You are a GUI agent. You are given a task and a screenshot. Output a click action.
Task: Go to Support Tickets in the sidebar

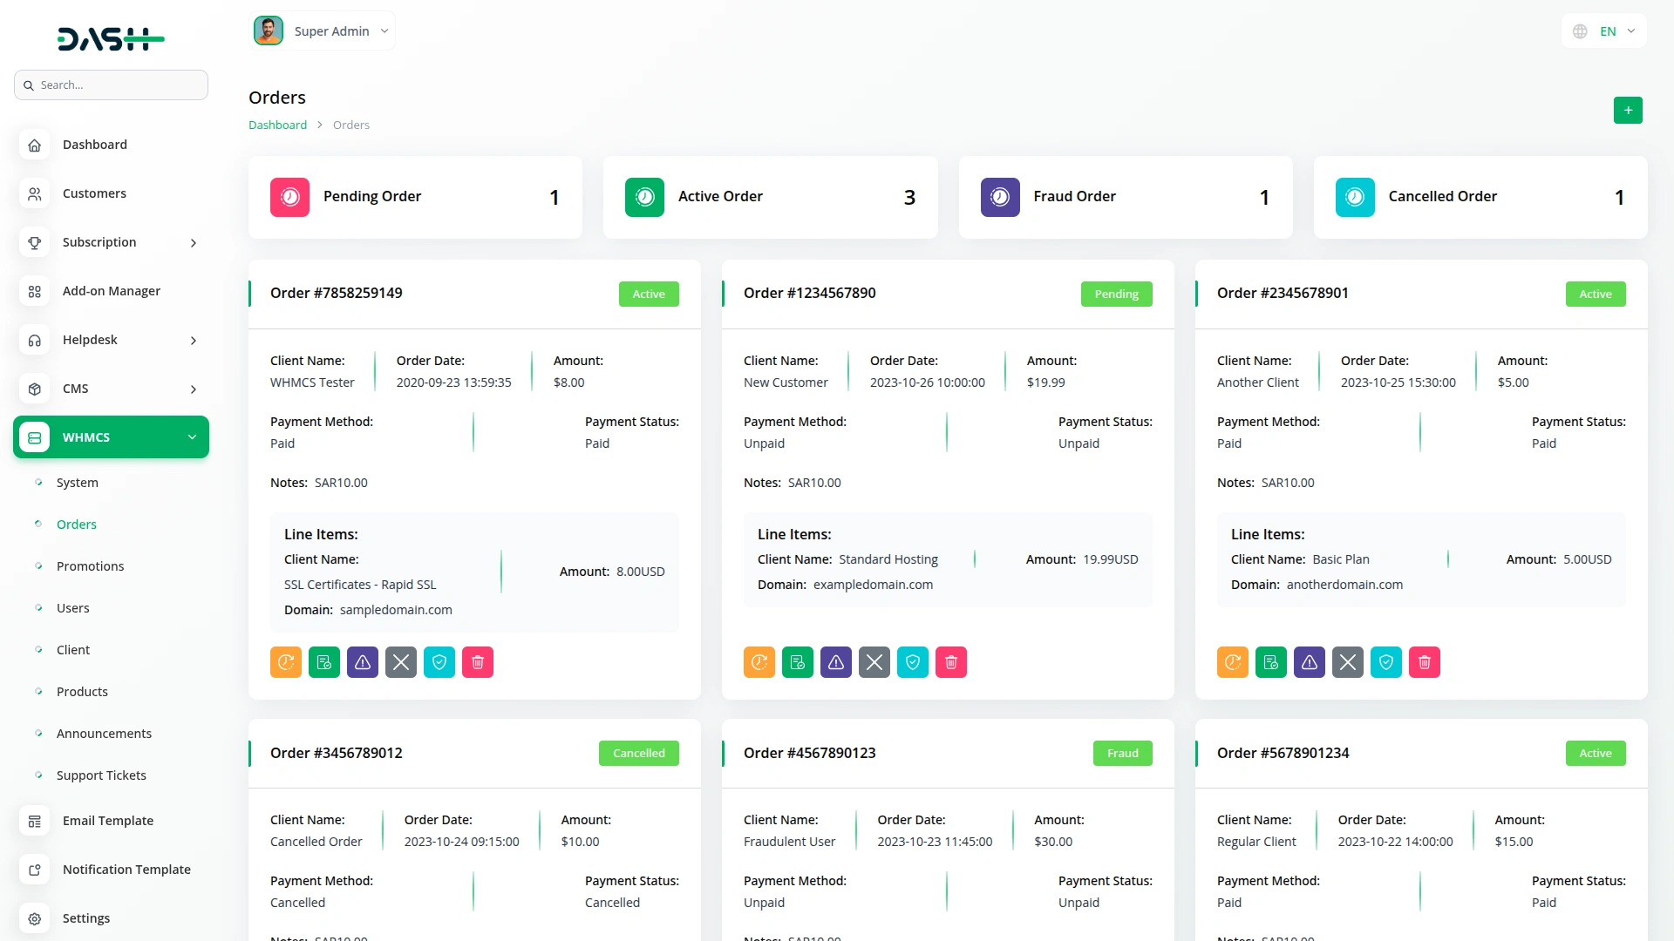[101, 775]
